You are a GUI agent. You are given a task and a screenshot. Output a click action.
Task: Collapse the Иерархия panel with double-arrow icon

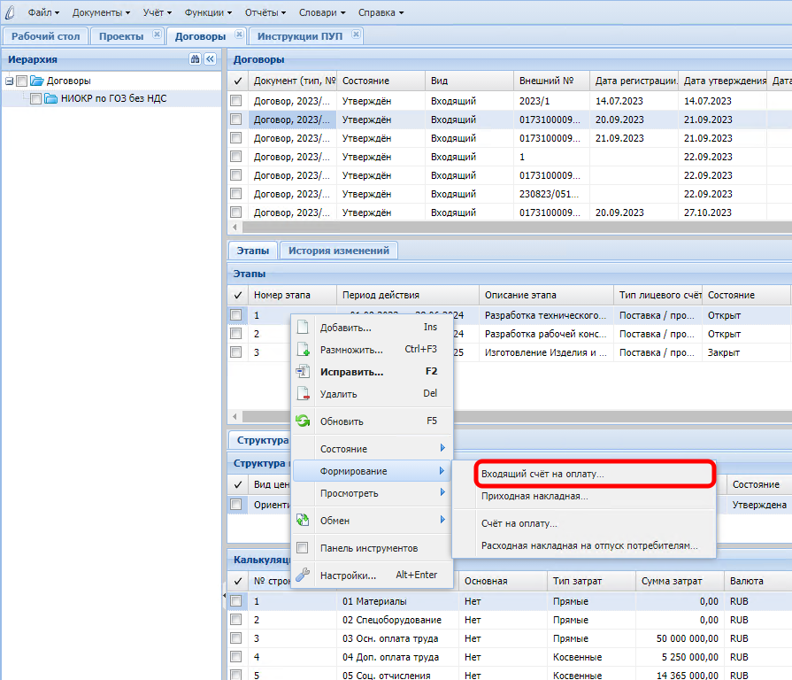(x=210, y=59)
